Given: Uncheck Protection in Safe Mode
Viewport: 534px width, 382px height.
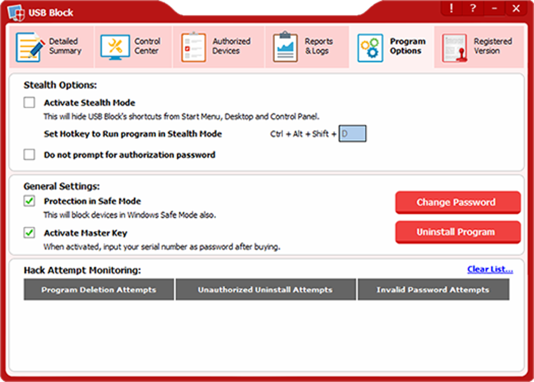Looking at the screenshot, I should (29, 201).
